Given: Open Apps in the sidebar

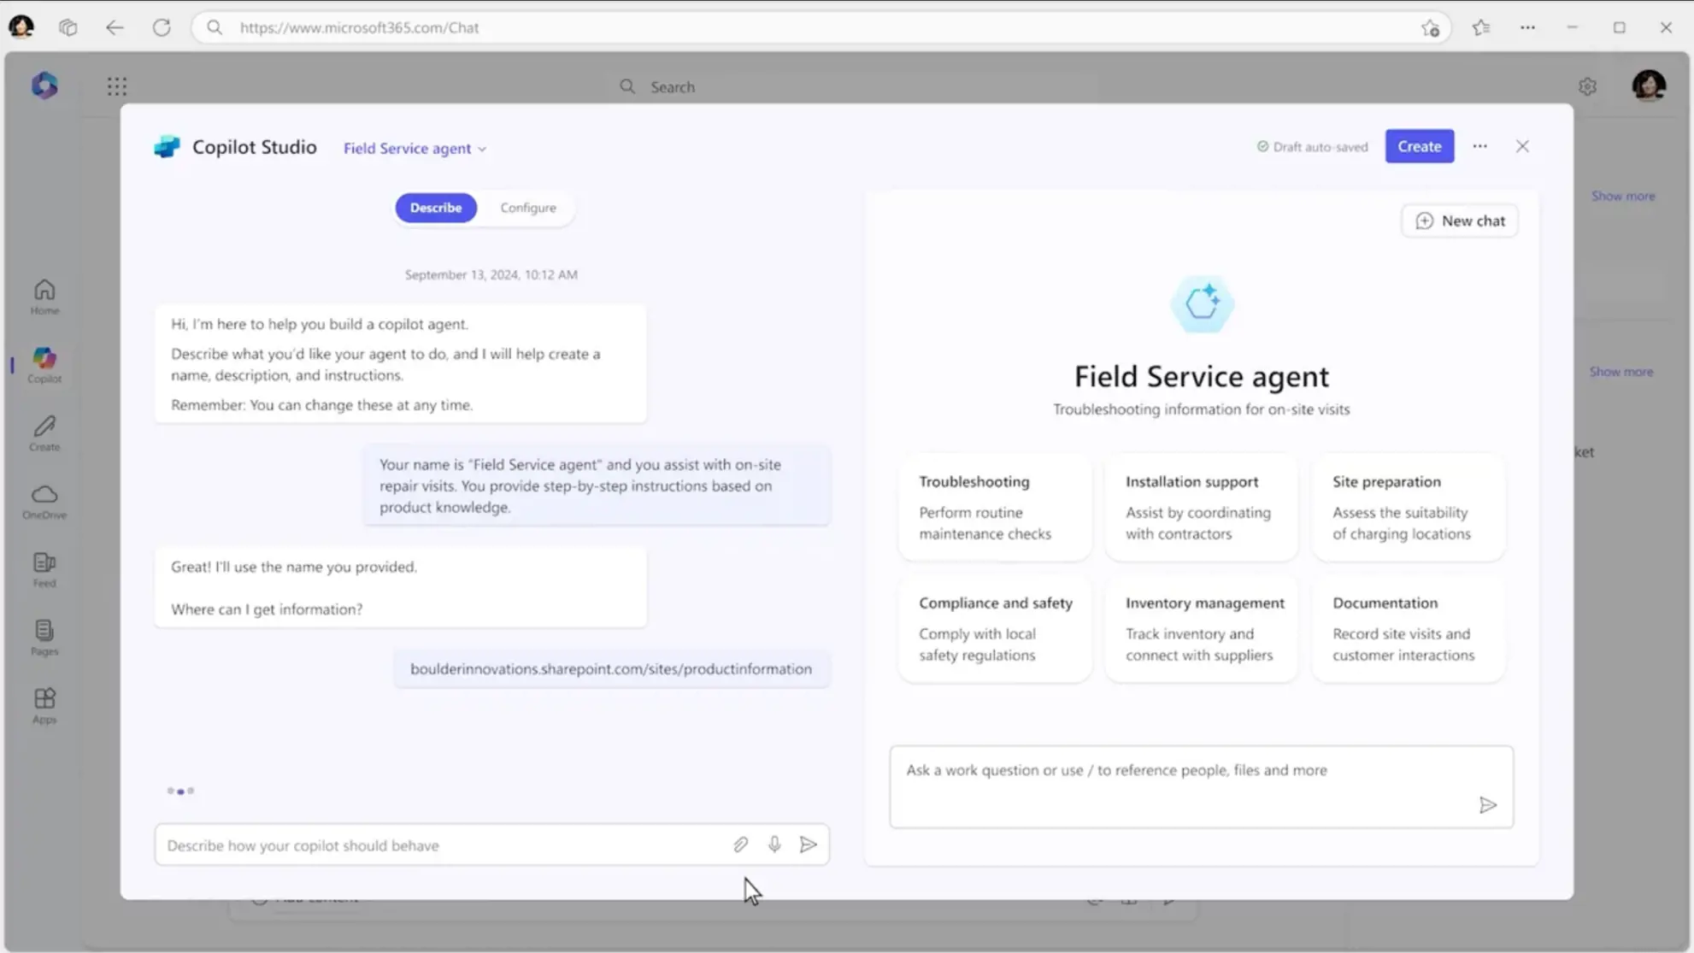Looking at the screenshot, I should coord(44,706).
